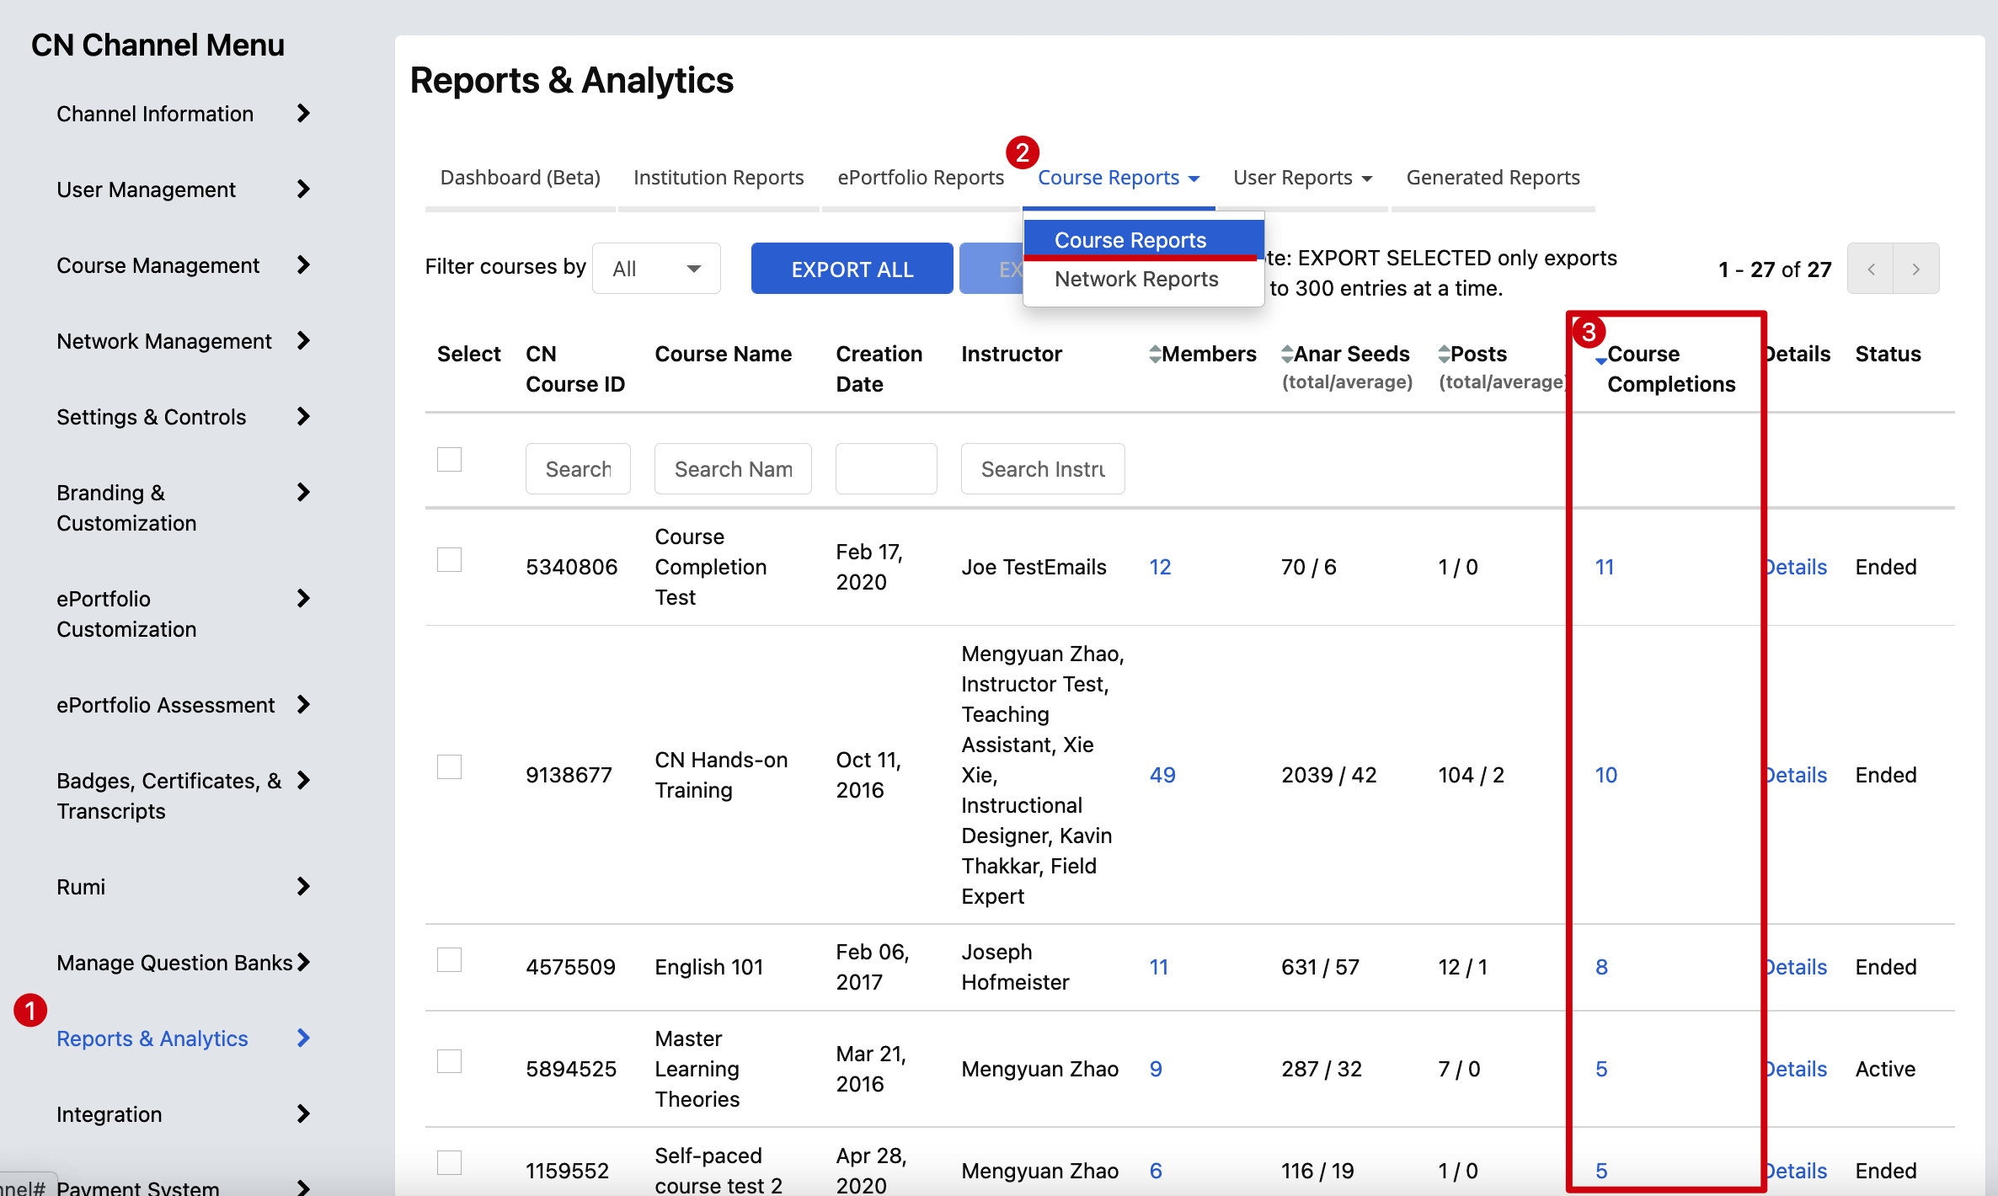The height and width of the screenshot is (1196, 1998).
Task: Focus the Search Instructor input field
Action: 1043,468
